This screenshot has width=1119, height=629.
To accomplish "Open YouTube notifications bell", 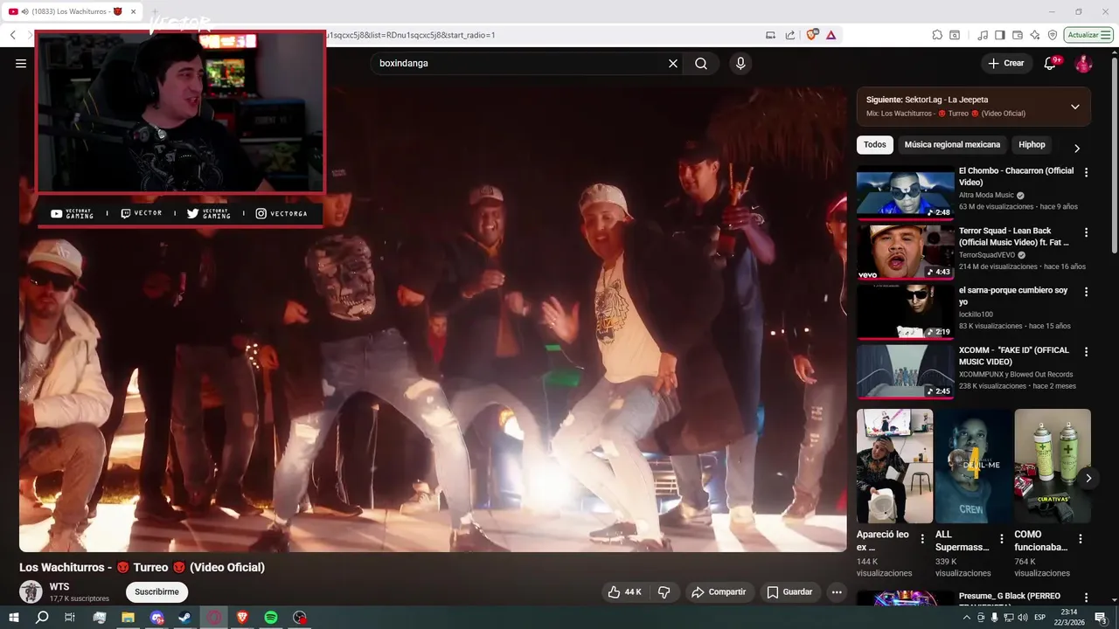I will [x=1051, y=63].
